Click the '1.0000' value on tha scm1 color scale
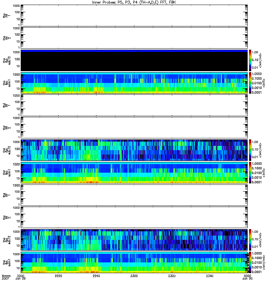Screen dimensions: 268x286 [x=257, y=74]
